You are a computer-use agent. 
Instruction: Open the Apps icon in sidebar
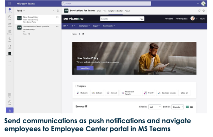pos(10,95)
